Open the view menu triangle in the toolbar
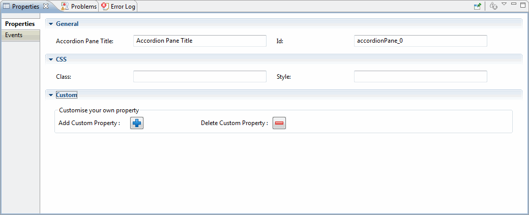 504,4
